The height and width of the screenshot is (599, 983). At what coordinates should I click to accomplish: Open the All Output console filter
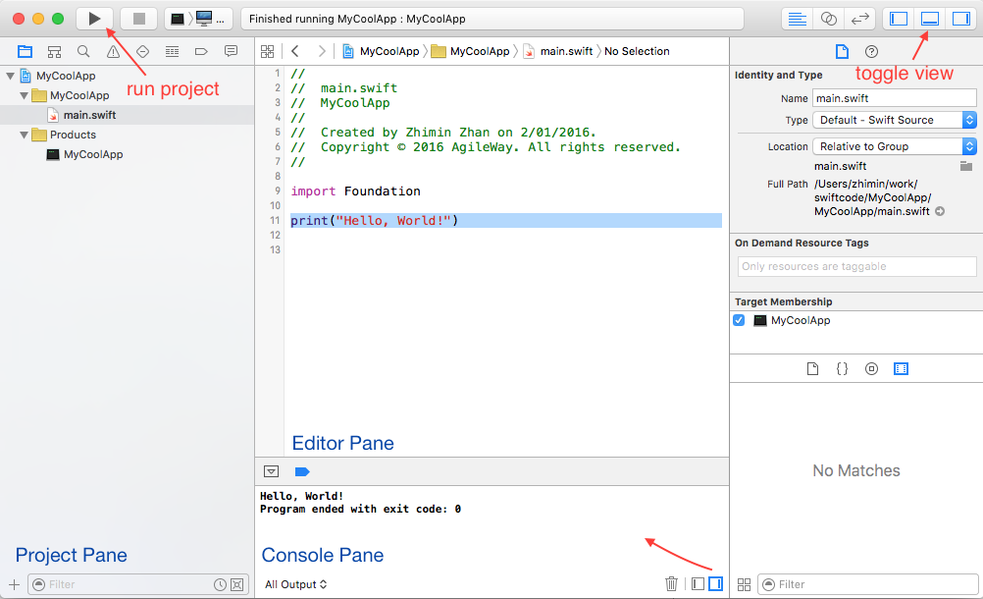(x=295, y=584)
